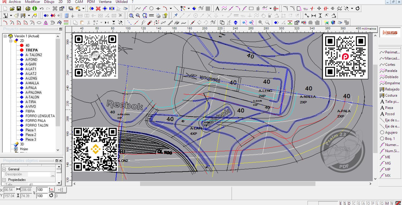This screenshot has height=205, width=402.
Task: Click the color palette icon
Action: [78, 9]
